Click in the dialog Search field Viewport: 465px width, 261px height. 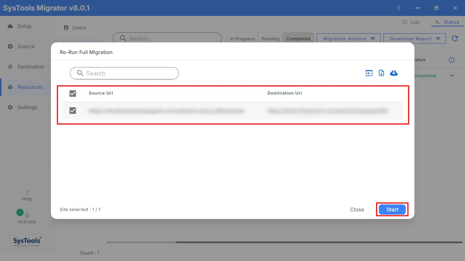click(124, 73)
